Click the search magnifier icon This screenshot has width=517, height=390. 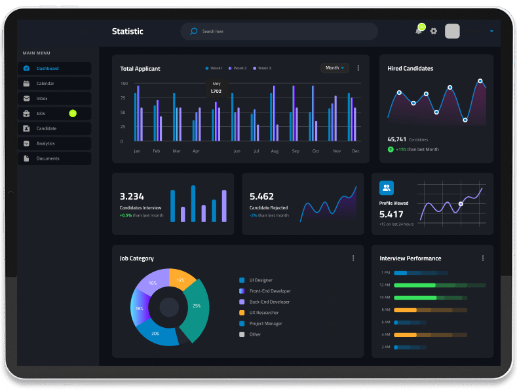pyautogui.click(x=193, y=31)
